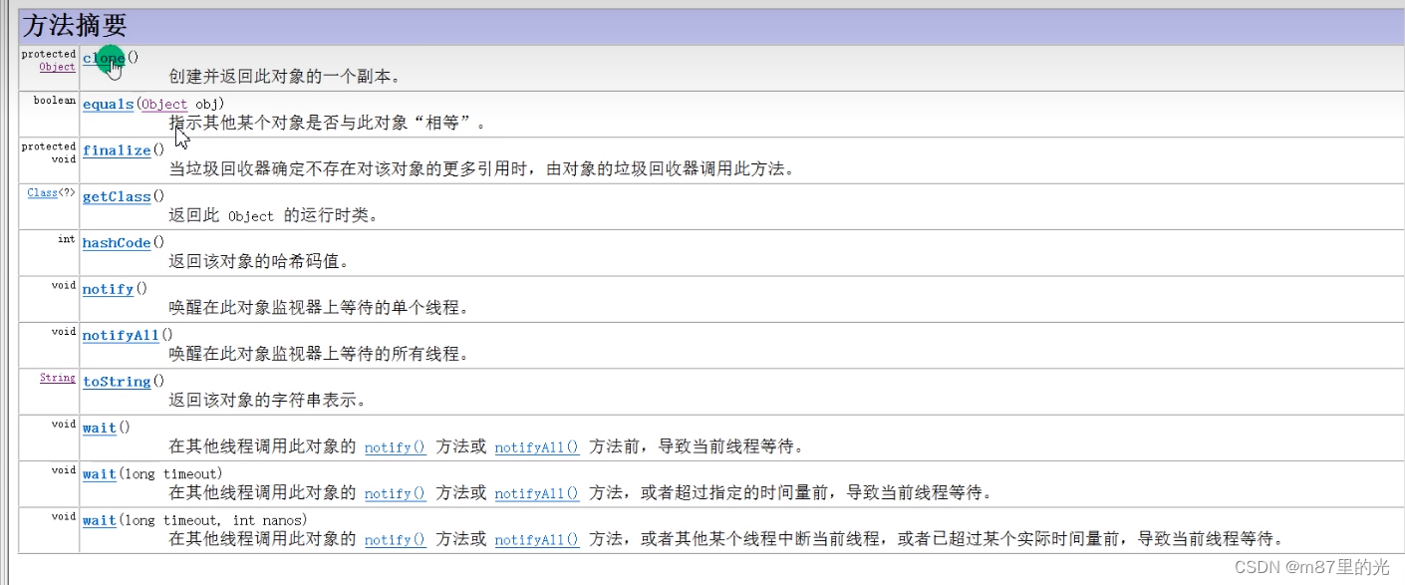Click the equals method hyperlink
Image resolution: width=1405 pixels, height=585 pixels.
click(107, 104)
